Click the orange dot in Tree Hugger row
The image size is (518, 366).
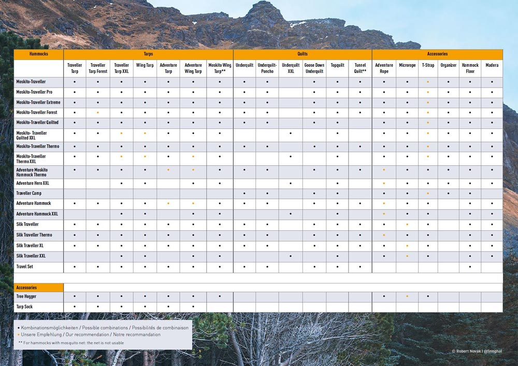407,297
